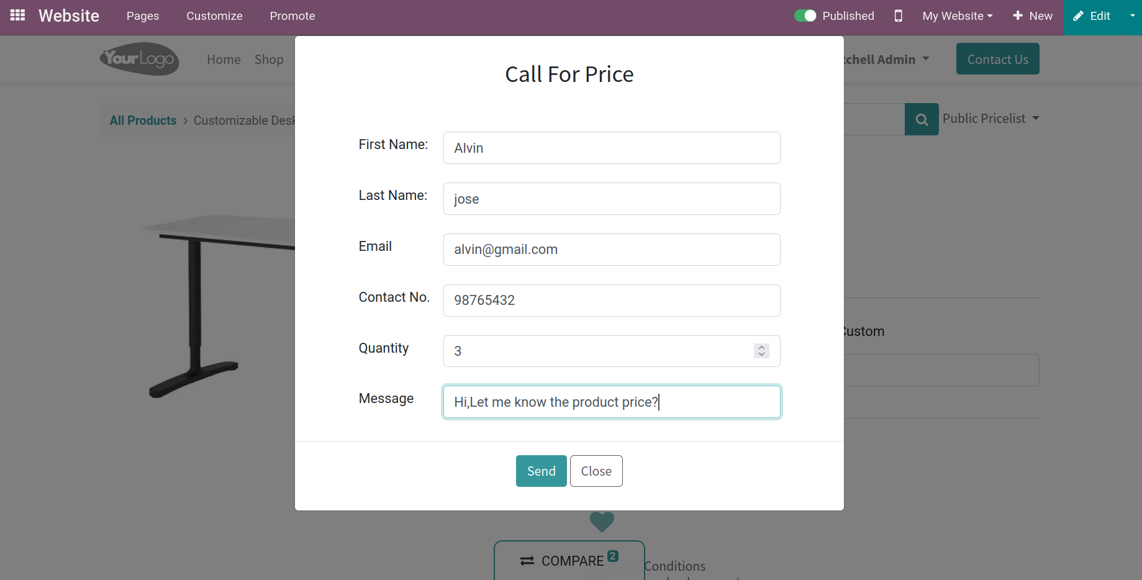Open the Customize menu

(214, 16)
